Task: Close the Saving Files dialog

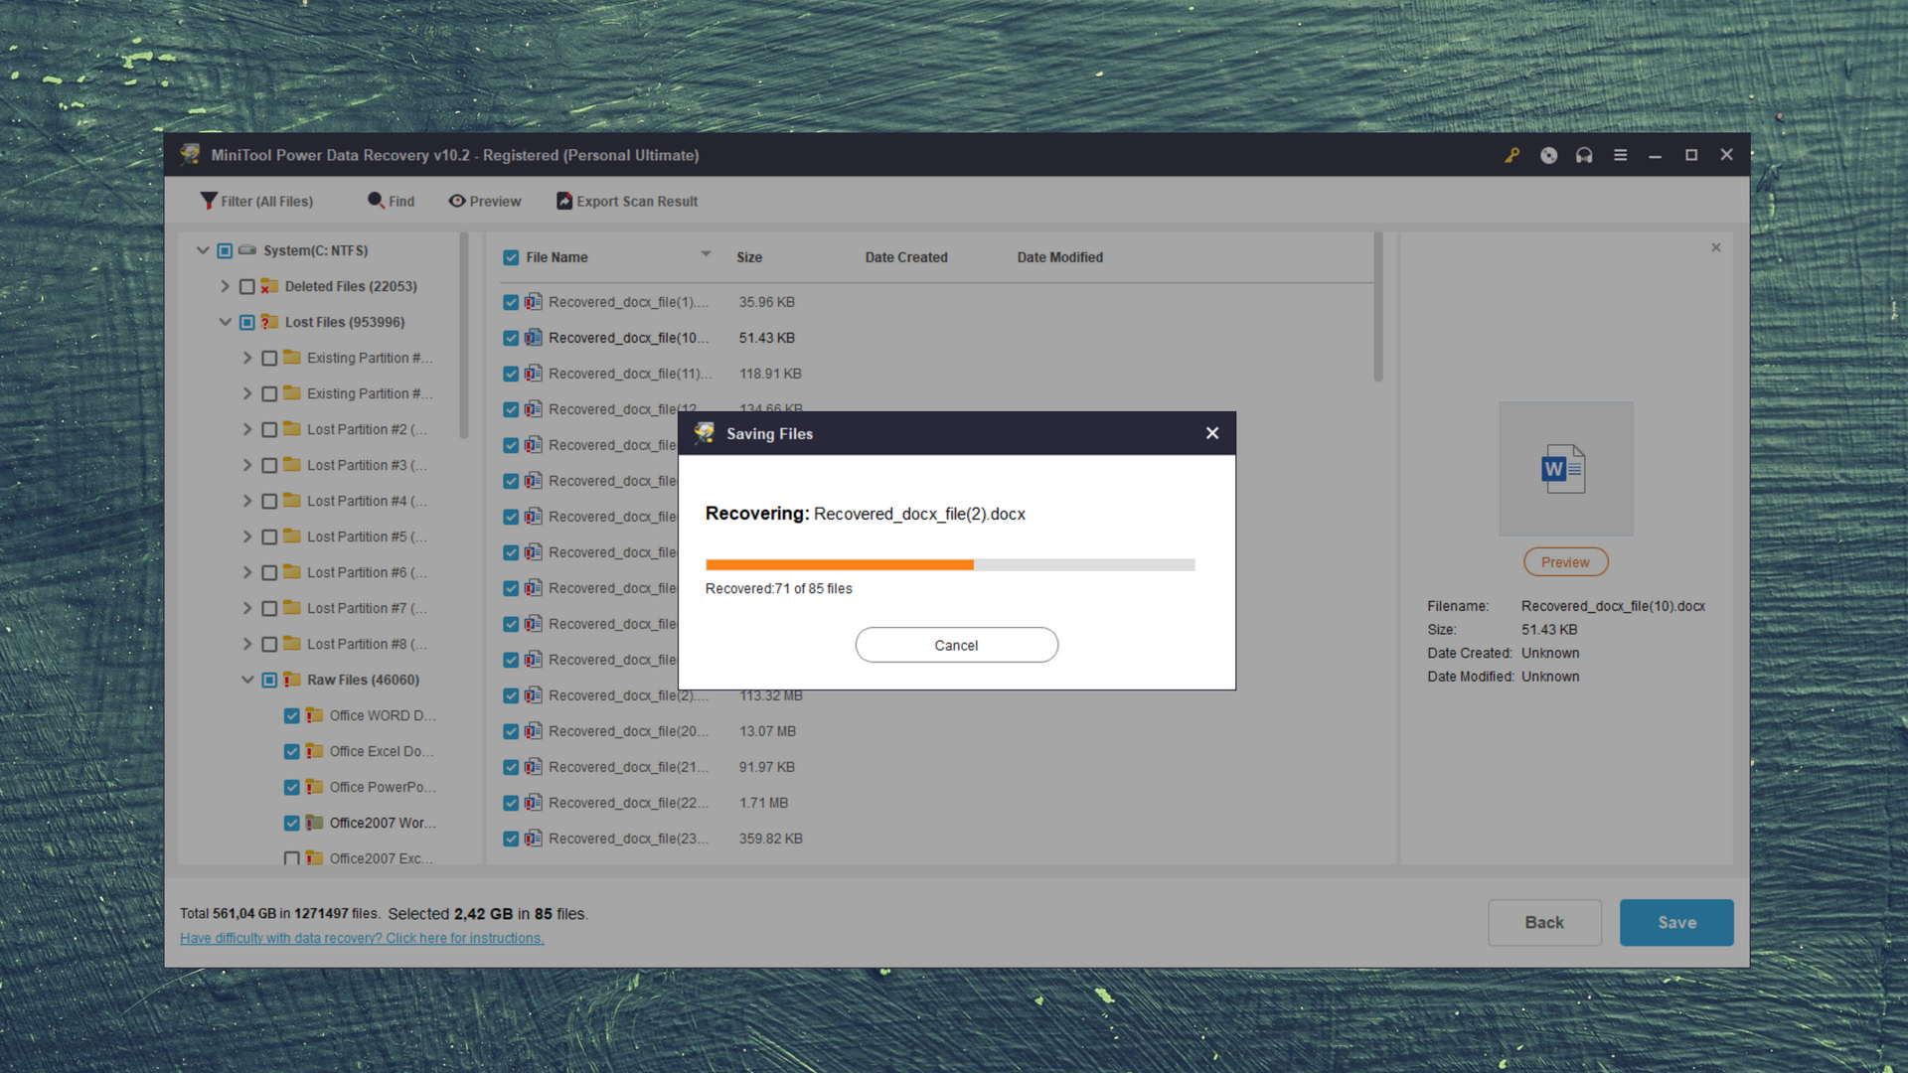Action: 1212,433
